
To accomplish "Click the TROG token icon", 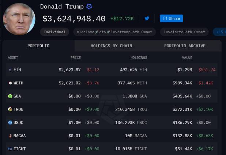I will pyautogui.click(x=10, y=109).
